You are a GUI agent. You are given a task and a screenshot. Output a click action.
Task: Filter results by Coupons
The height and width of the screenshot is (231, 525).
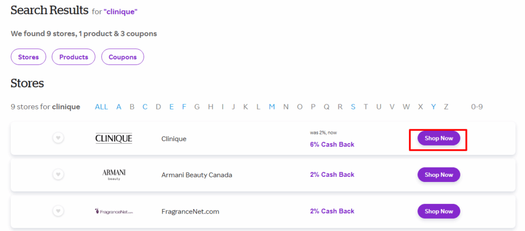point(123,57)
